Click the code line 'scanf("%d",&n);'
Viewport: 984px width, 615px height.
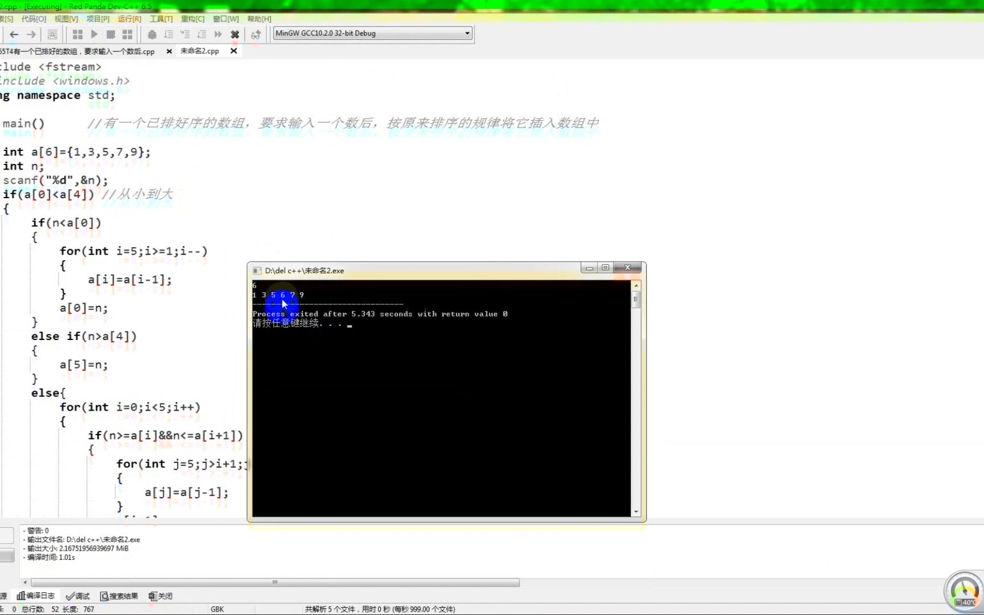click(55, 181)
